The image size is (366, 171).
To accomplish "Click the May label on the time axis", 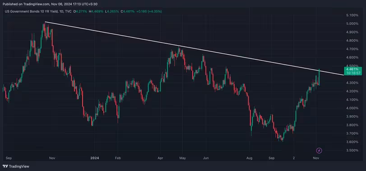I will [182, 158].
